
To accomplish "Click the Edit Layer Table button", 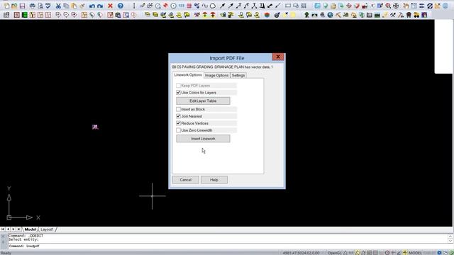I will pyautogui.click(x=203, y=101).
